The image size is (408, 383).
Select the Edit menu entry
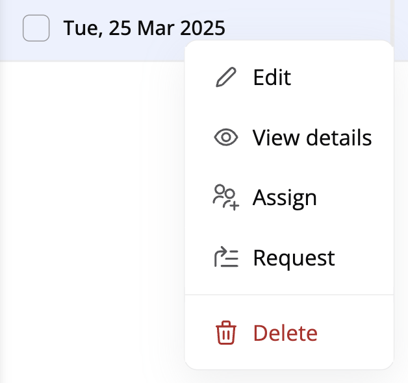click(272, 78)
